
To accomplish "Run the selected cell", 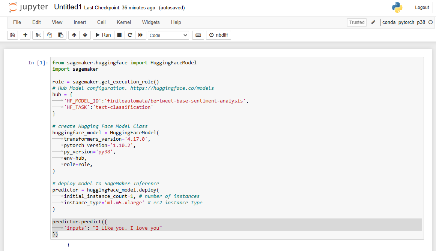I will 103,35.
